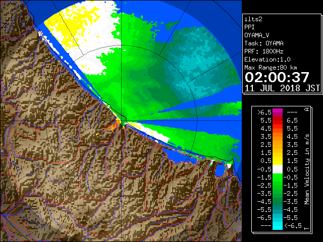The width and height of the screenshot is (323, 242).
Task: Pick the cyan swatch at the scale's bottom
Action: [x=278, y=225]
